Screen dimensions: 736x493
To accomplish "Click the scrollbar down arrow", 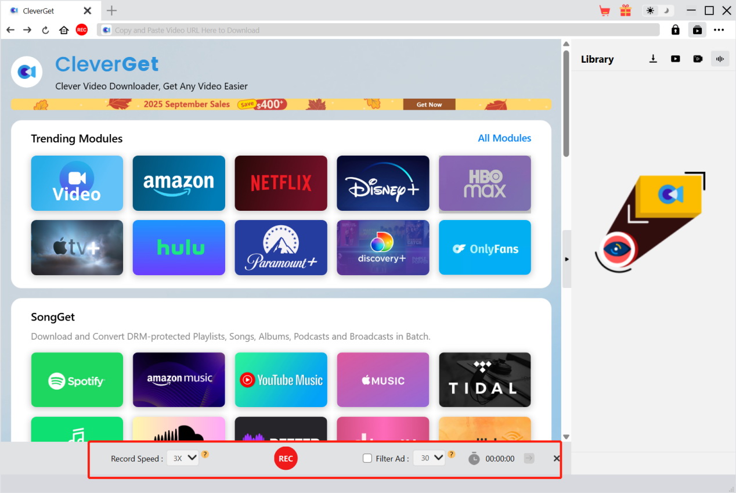I will point(566,437).
